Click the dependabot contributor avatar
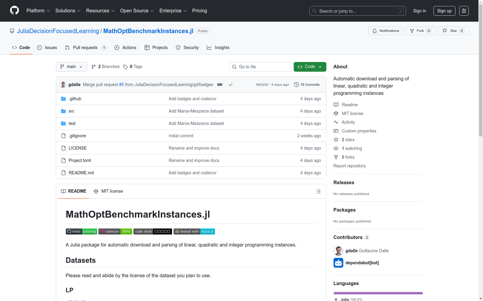Viewport: 483px width, 301px height. (338, 263)
